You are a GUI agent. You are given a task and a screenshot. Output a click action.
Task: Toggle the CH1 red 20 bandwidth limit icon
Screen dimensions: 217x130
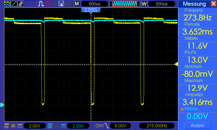[x=13, y=126]
